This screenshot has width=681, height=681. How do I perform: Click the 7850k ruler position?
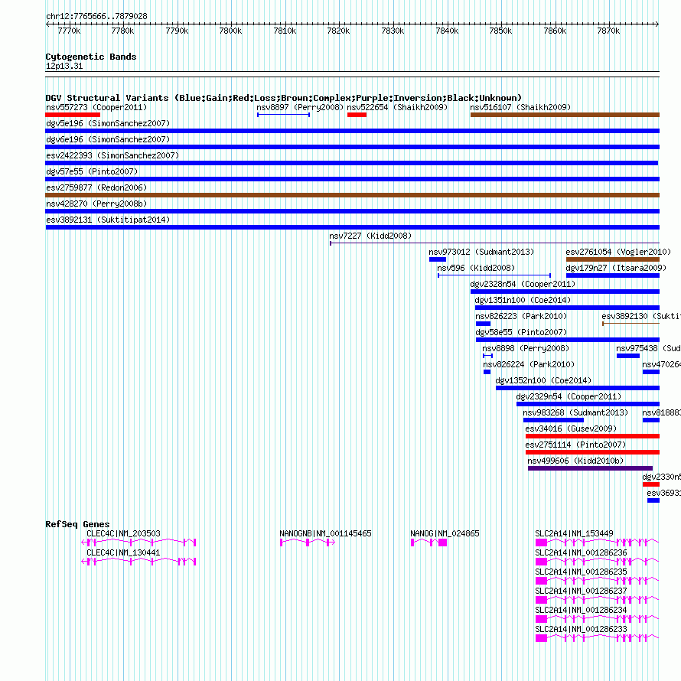point(500,31)
